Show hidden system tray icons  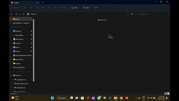tap(136, 98)
